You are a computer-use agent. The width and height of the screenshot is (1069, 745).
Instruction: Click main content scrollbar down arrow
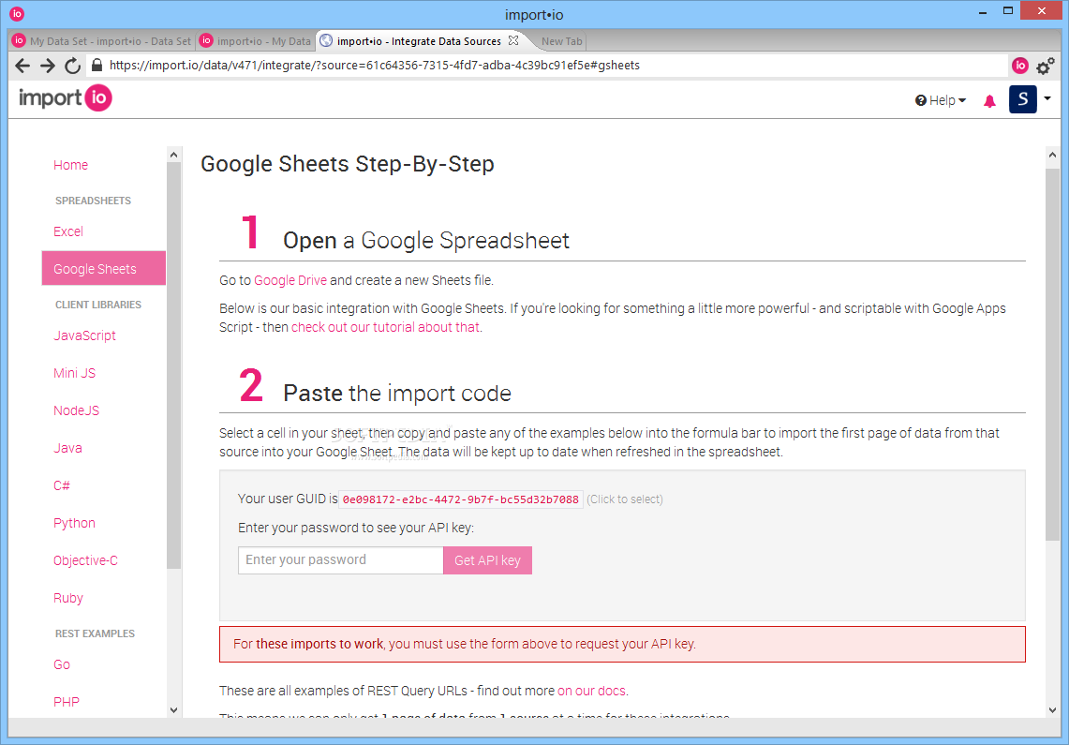(x=1052, y=710)
